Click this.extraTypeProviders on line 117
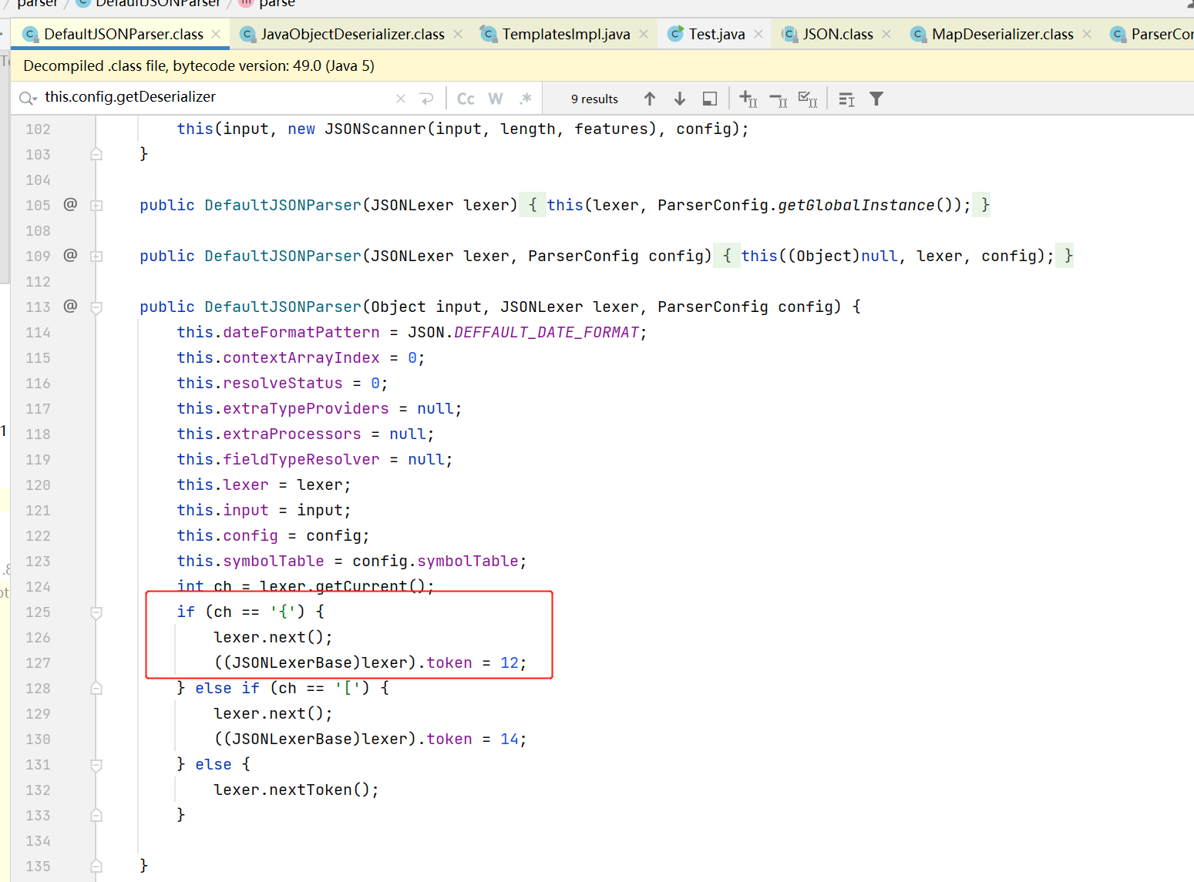The width and height of the screenshot is (1194, 882). point(283,408)
